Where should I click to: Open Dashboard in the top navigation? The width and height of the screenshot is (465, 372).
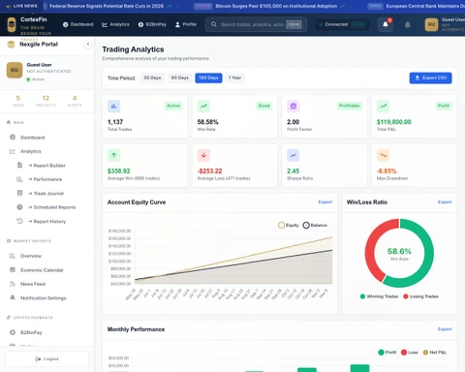[78, 24]
